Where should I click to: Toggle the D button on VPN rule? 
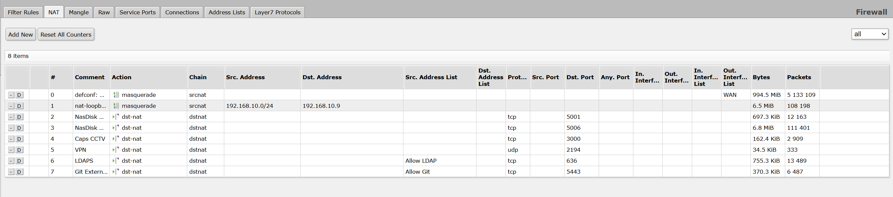point(19,150)
